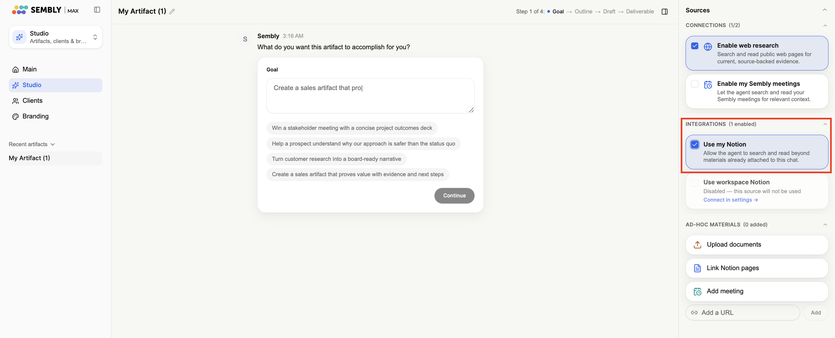Pick the 'Turn customer research' suggestion chip
The image size is (835, 338).
point(337,159)
